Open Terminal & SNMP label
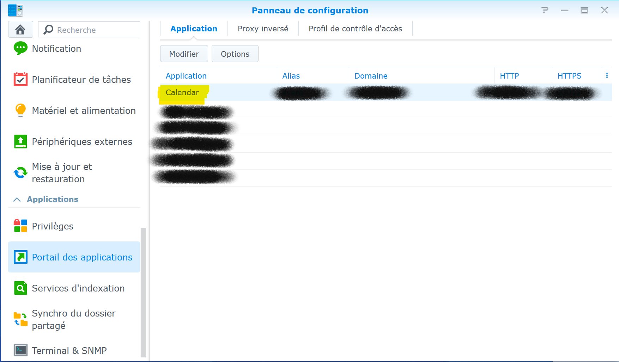Viewport: 619px width, 362px height. [x=69, y=350]
